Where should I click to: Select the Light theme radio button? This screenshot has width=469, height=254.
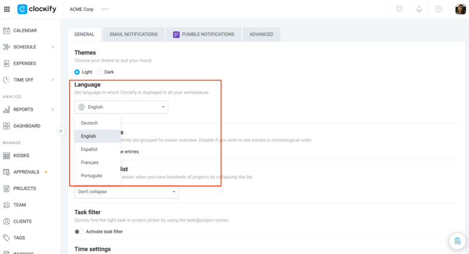coord(77,72)
